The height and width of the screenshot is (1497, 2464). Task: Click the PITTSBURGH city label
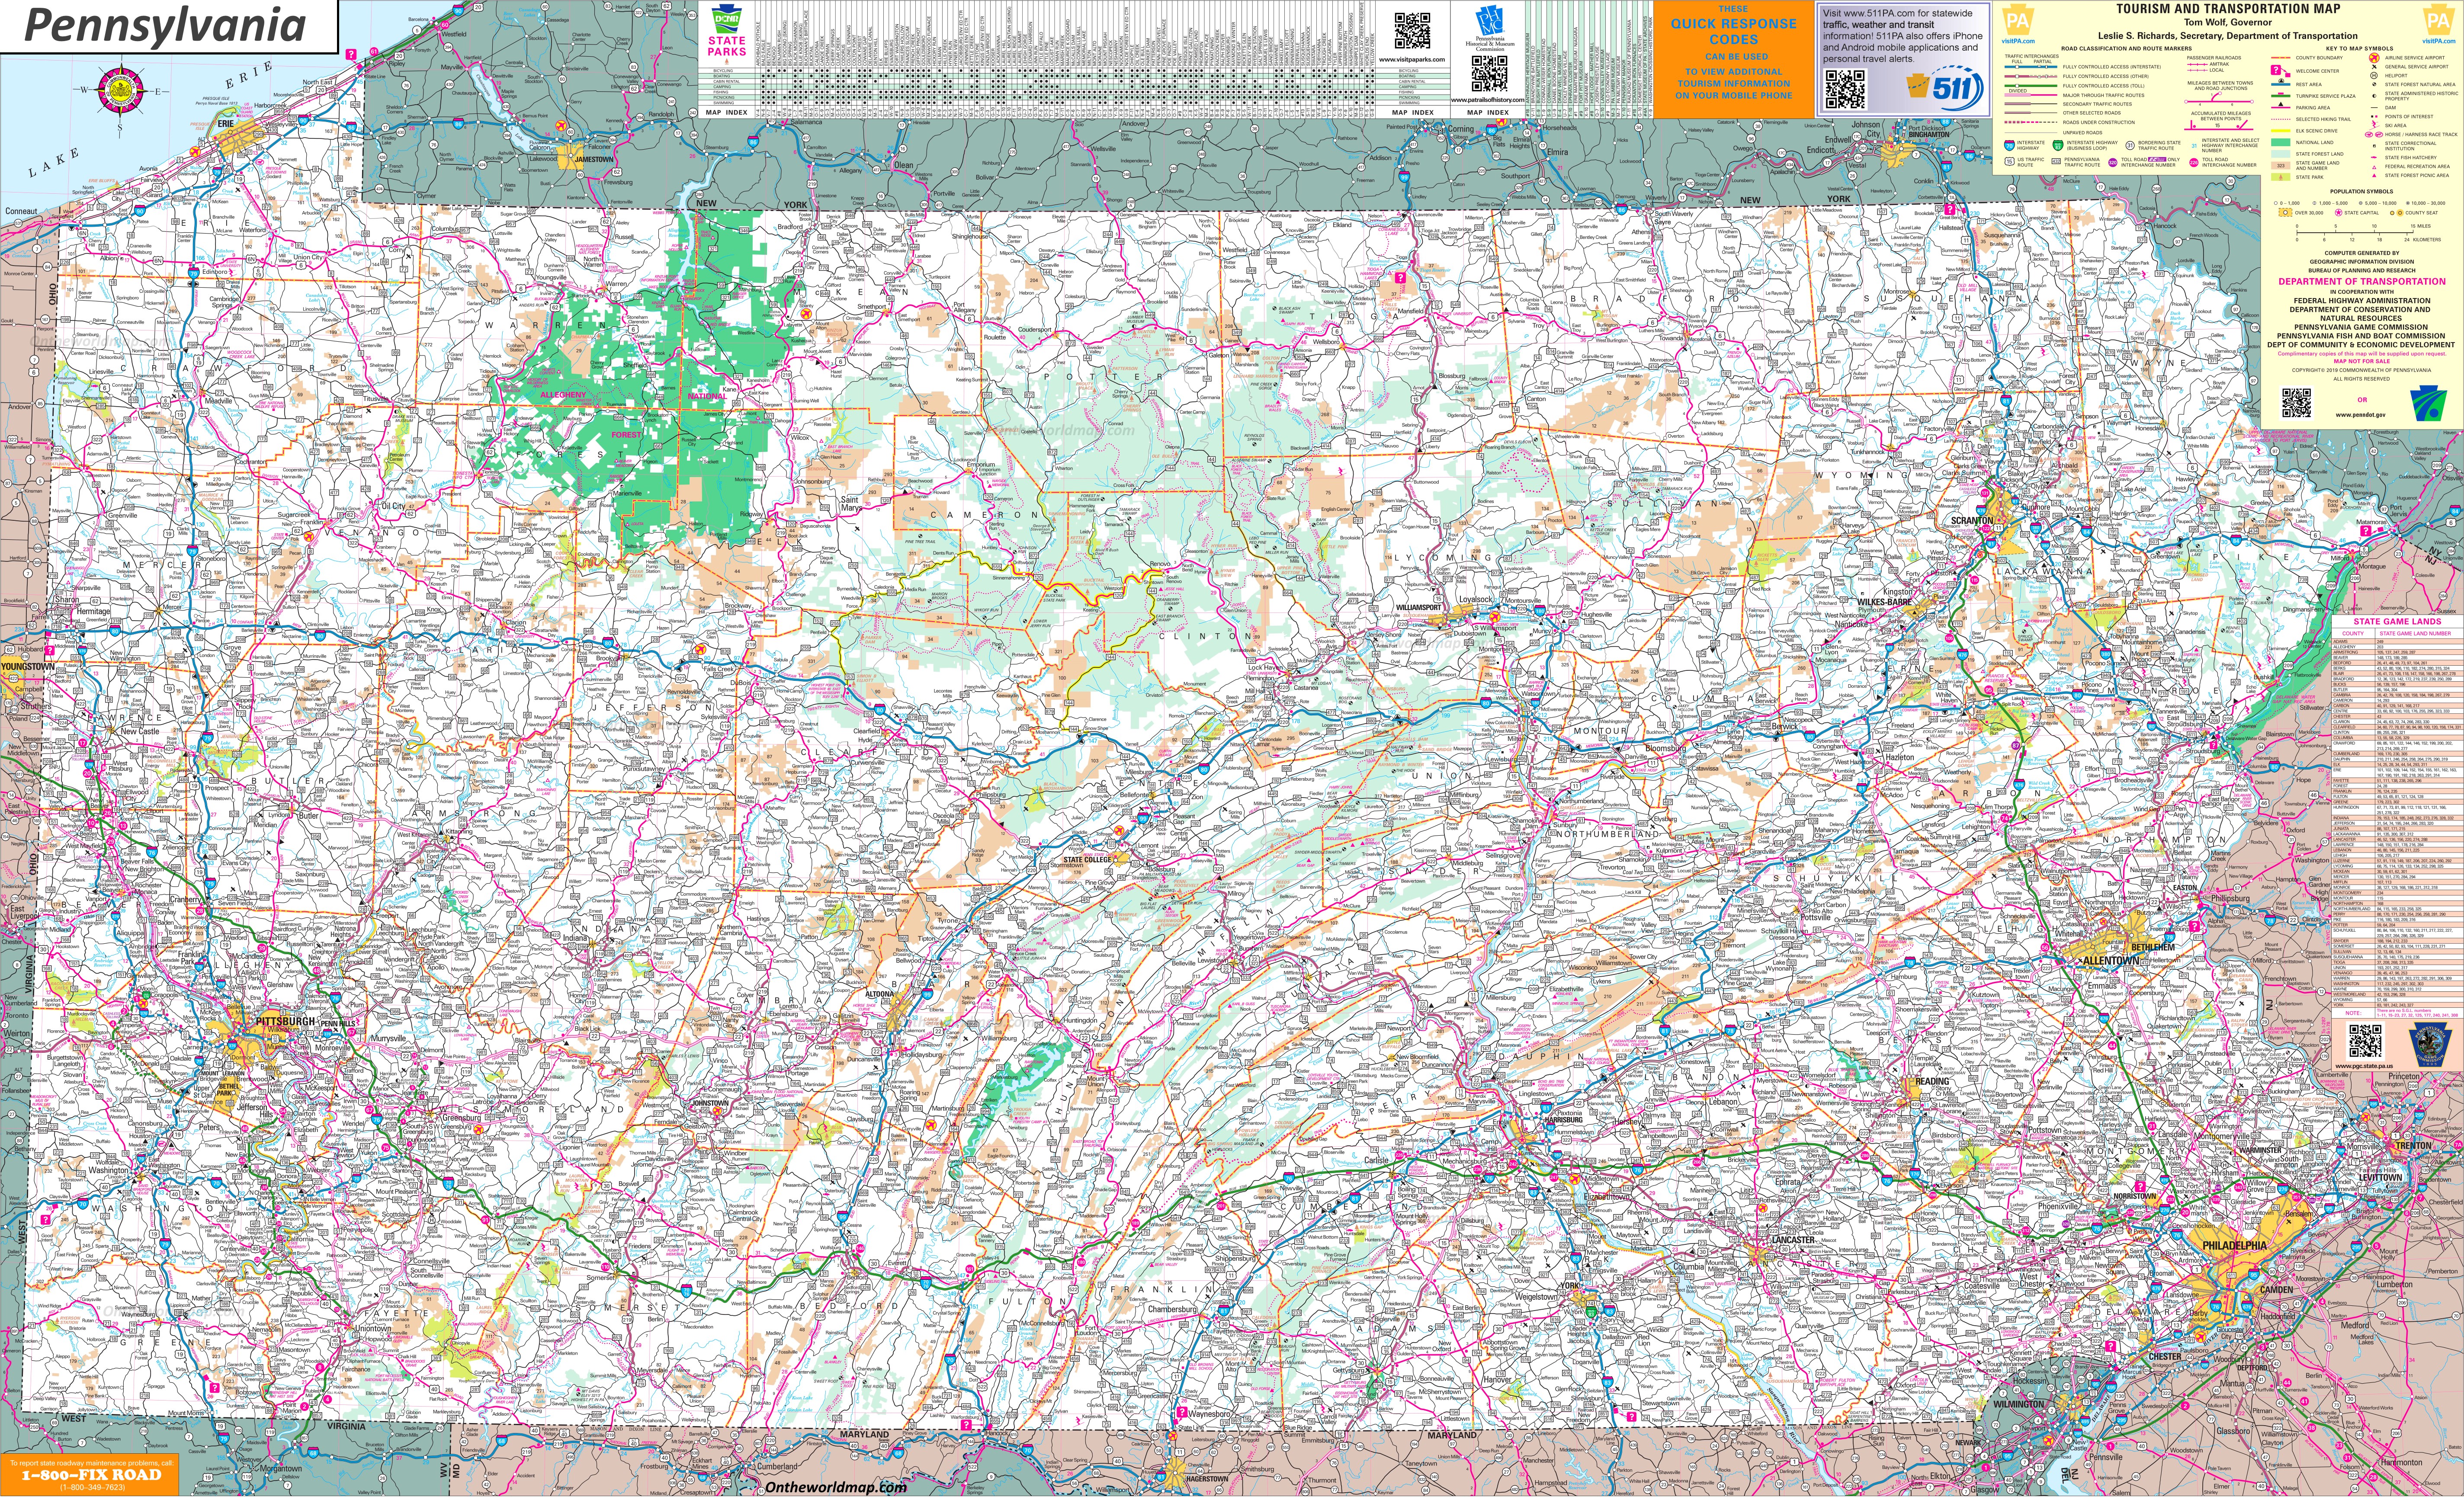click(x=286, y=1022)
